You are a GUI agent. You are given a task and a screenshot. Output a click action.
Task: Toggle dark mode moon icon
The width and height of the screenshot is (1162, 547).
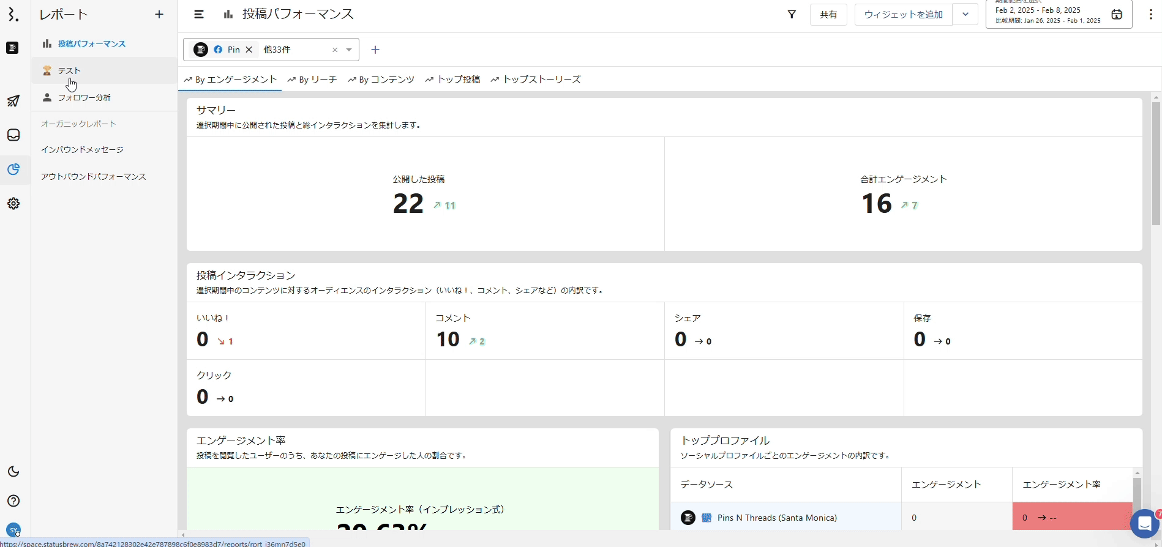[13, 472]
